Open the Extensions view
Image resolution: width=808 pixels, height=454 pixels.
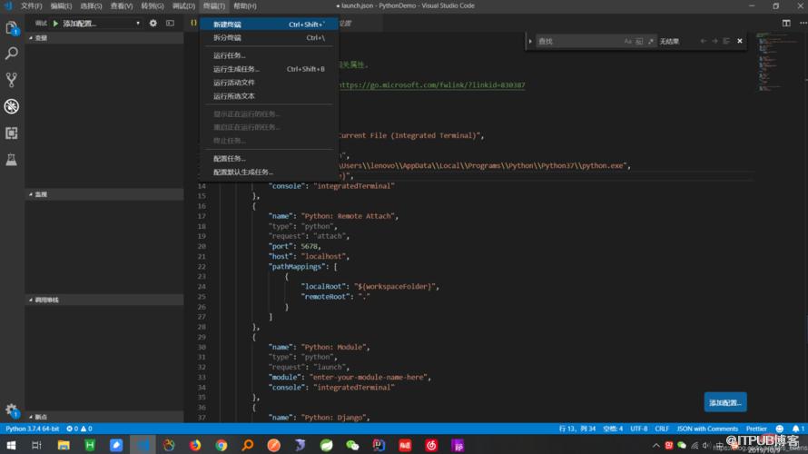click(11, 133)
